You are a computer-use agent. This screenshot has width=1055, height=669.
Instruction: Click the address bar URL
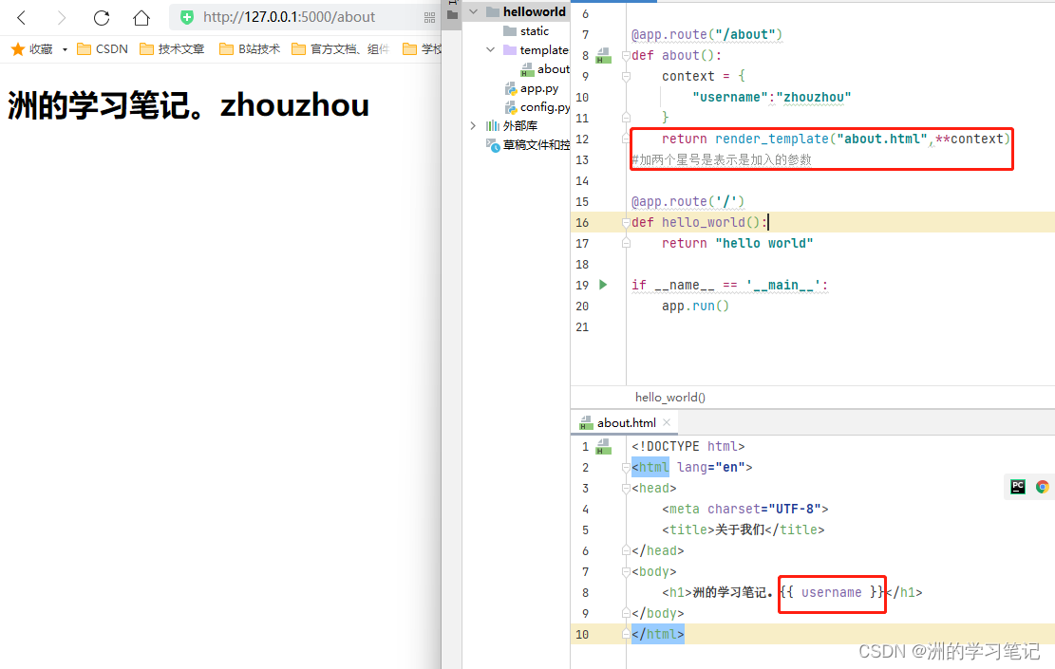click(290, 17)
